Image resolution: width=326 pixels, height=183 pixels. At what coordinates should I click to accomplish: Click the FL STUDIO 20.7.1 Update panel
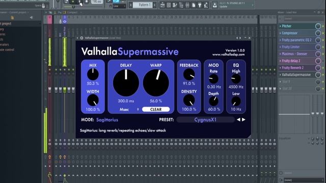coord(236,5)
